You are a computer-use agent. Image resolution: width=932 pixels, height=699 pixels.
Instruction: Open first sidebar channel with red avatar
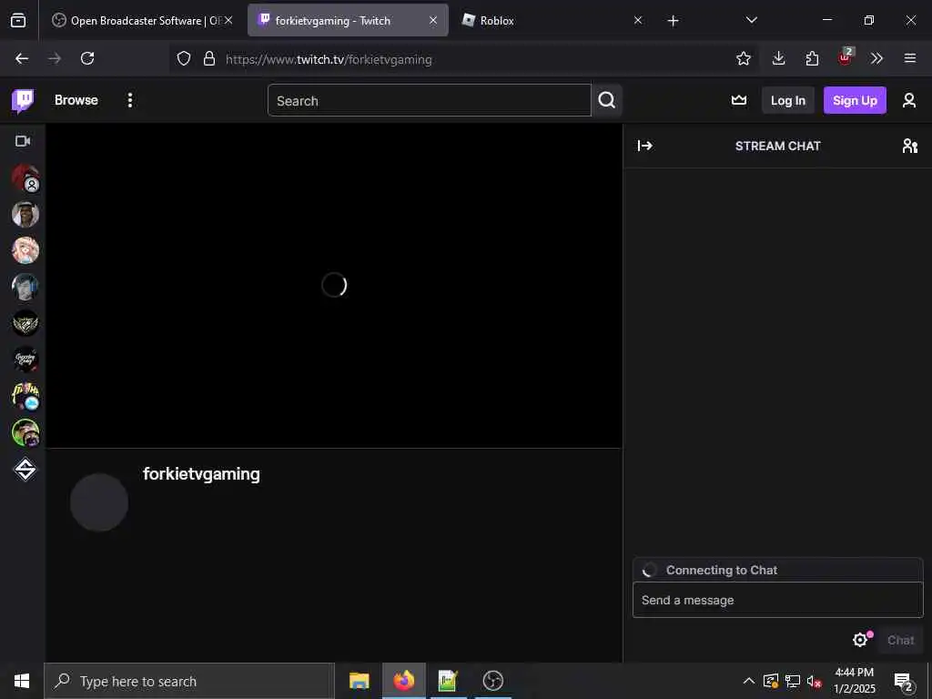[25, 178]
